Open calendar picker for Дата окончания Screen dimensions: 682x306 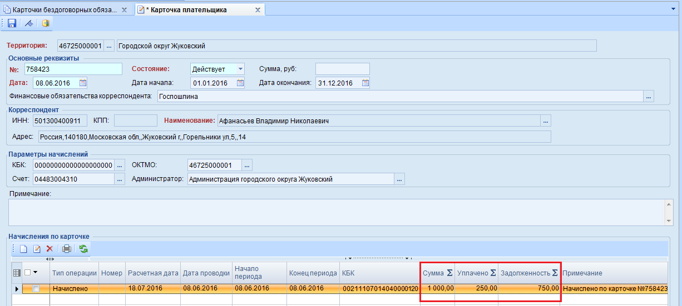click(x=365, y=83)
